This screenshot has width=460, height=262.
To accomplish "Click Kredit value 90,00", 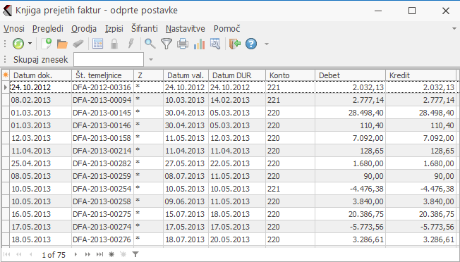I will coord(420,176).
